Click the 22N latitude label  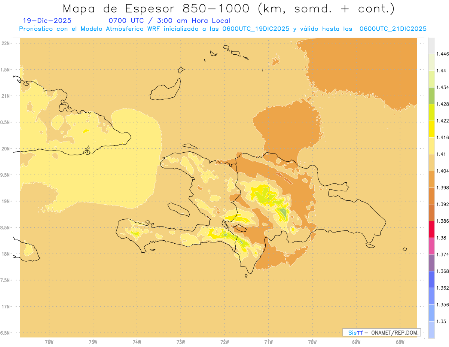6,43
